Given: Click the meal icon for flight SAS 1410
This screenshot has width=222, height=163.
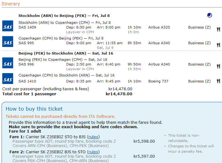Looking at the screenshot, I should coord(218,82).
